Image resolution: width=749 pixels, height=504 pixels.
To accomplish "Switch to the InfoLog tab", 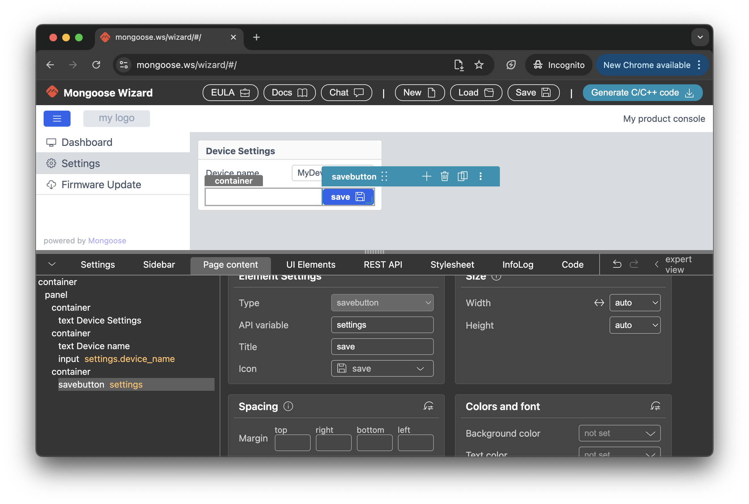I will coord(518,265).
